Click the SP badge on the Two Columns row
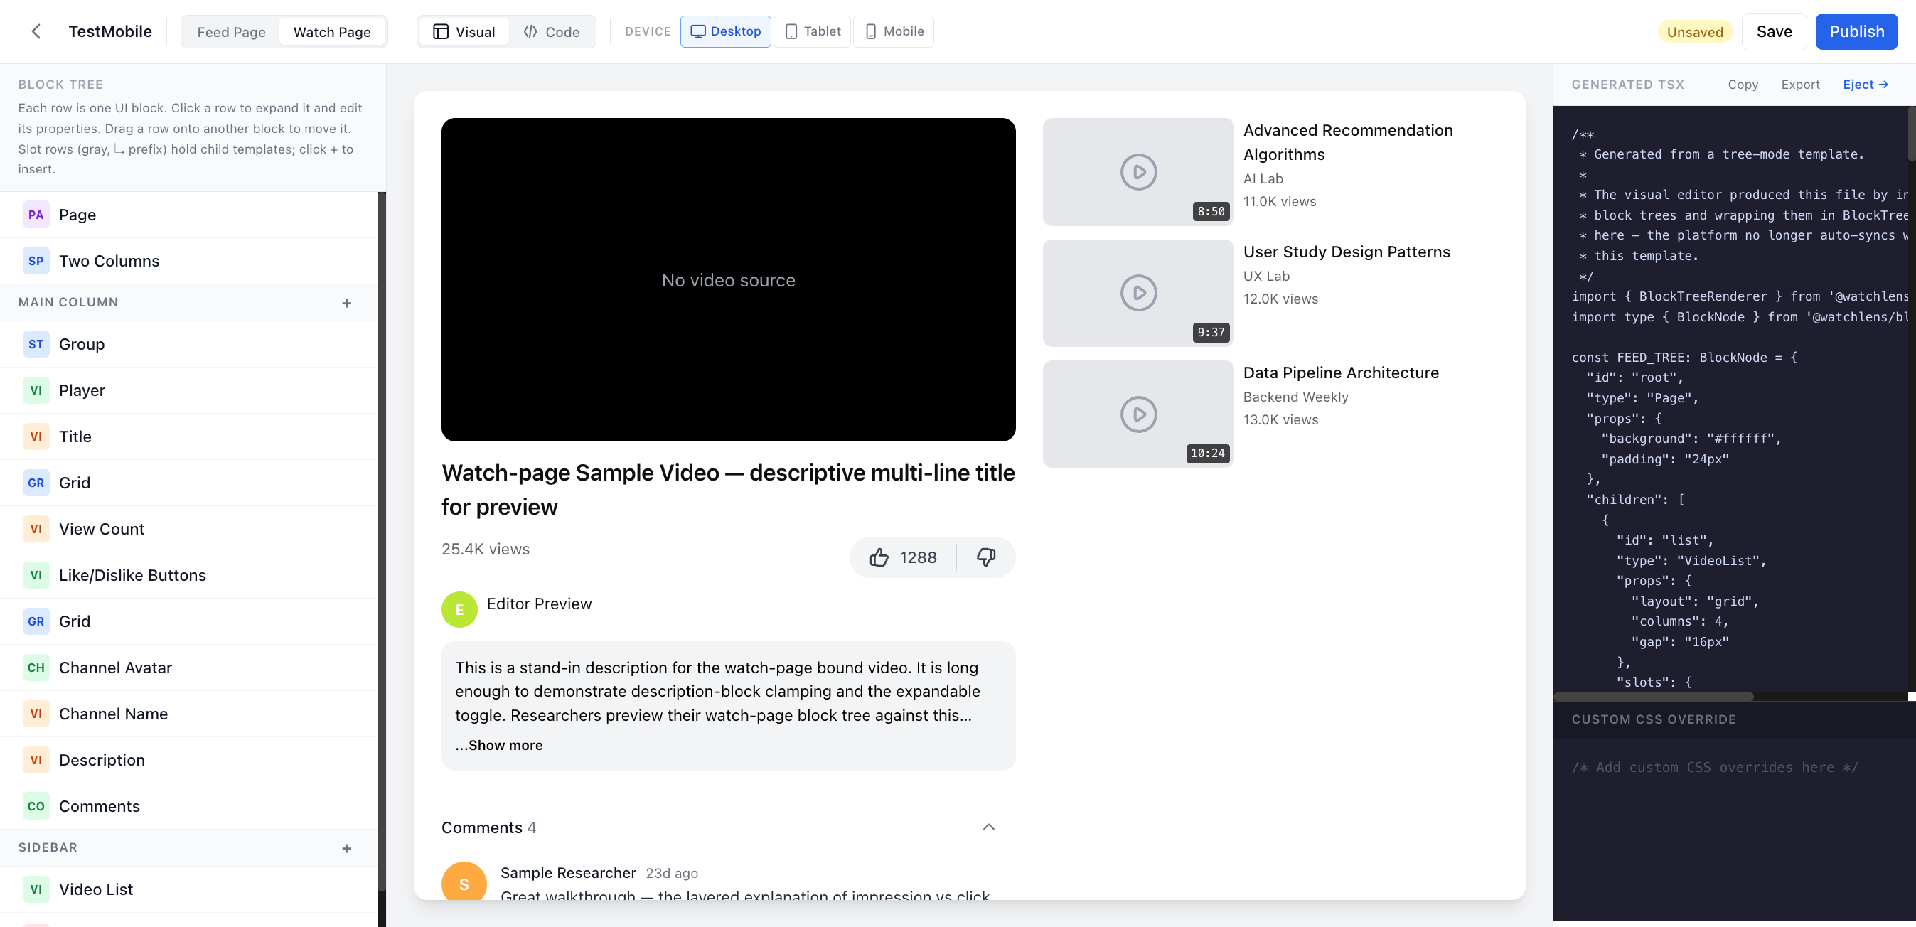This screenshot has height=927, width=1916. click(36, 261)
